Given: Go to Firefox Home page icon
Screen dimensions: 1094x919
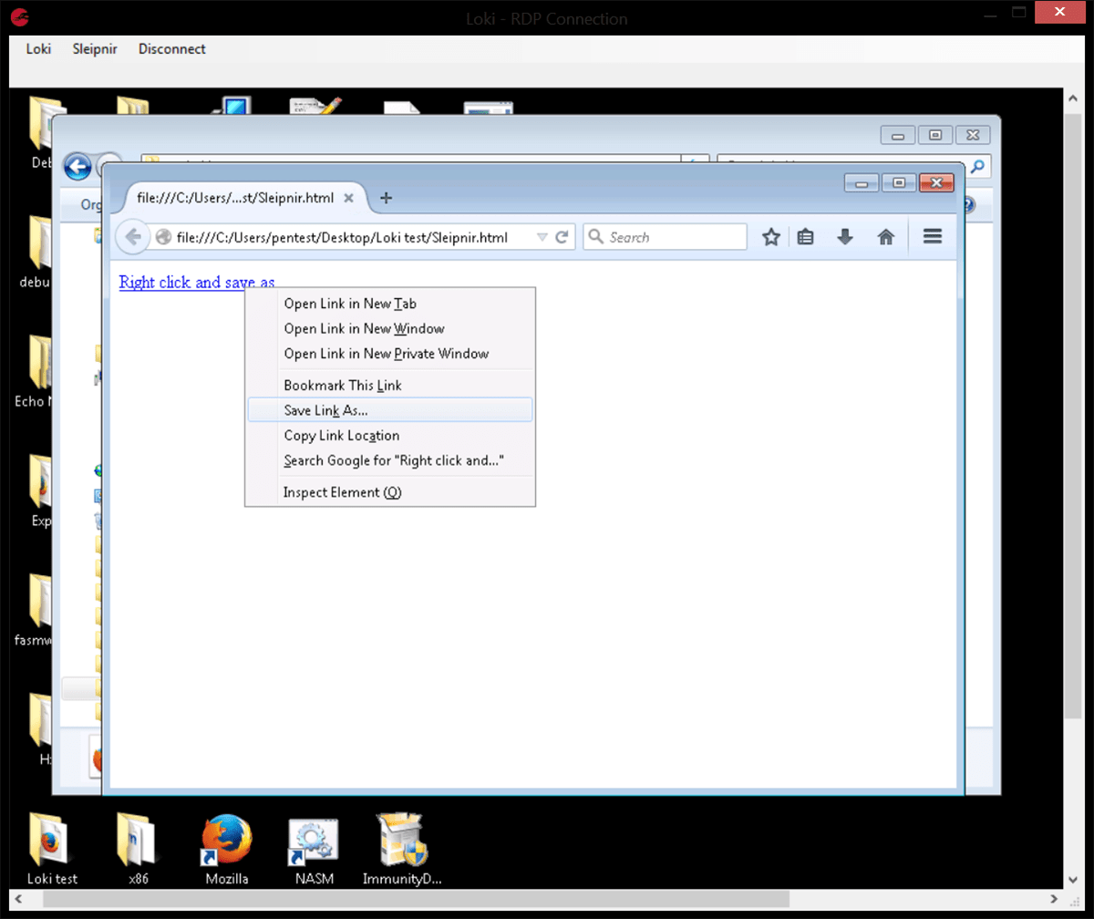Looking at the screenshot, I should point(885,237).
